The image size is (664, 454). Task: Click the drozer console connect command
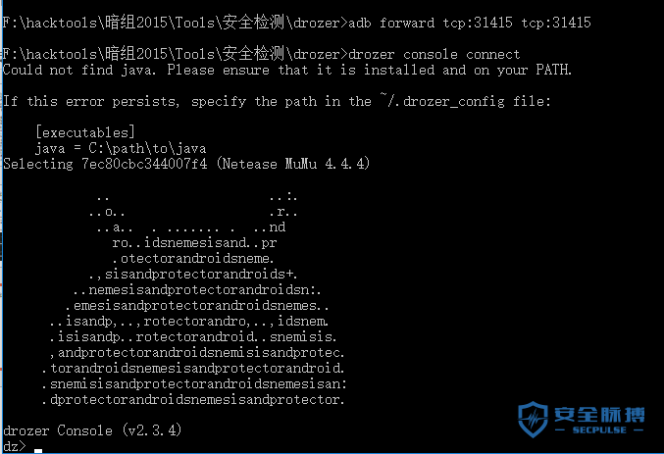434,54
